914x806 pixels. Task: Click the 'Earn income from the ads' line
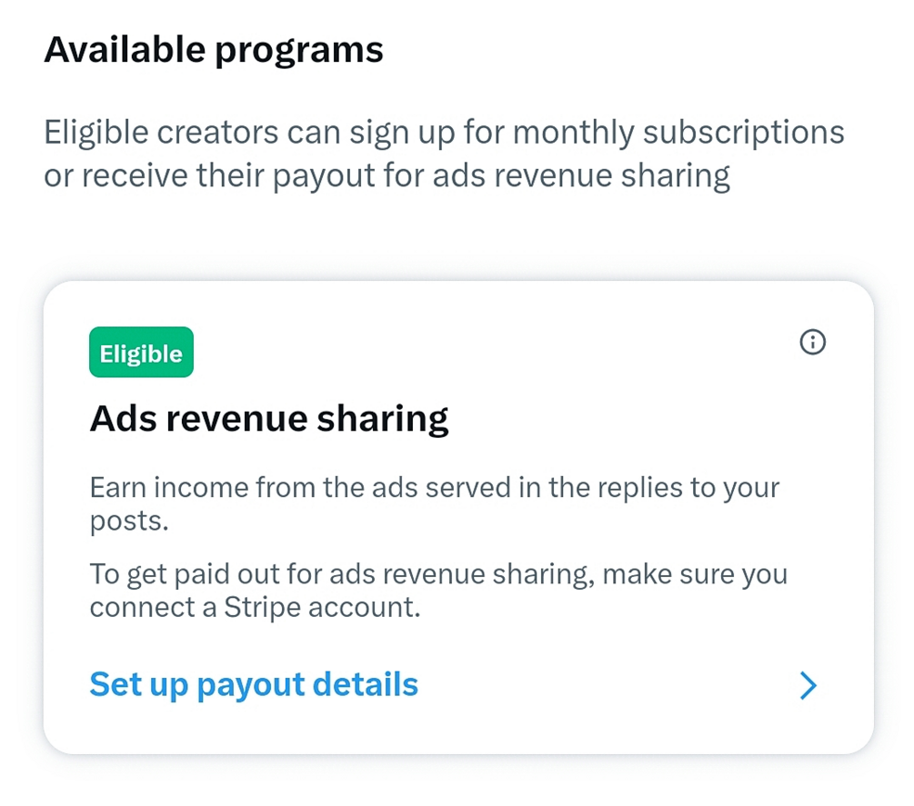pyautogui.click(x=435, y=488)
